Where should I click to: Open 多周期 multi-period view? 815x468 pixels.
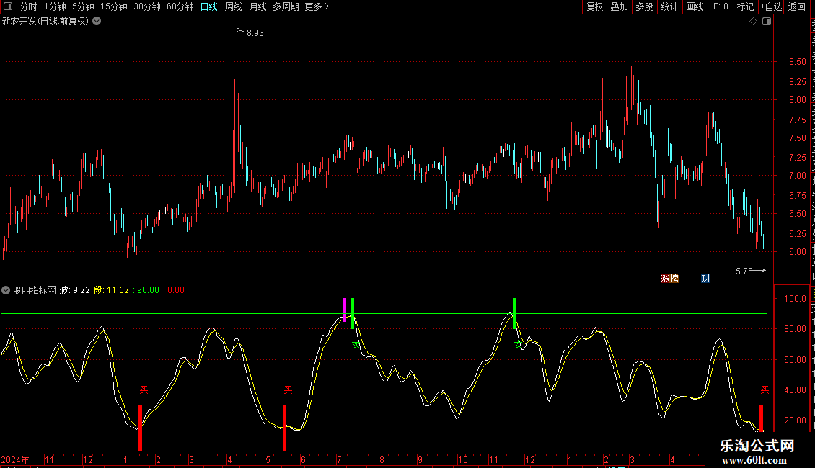point(286,6)
